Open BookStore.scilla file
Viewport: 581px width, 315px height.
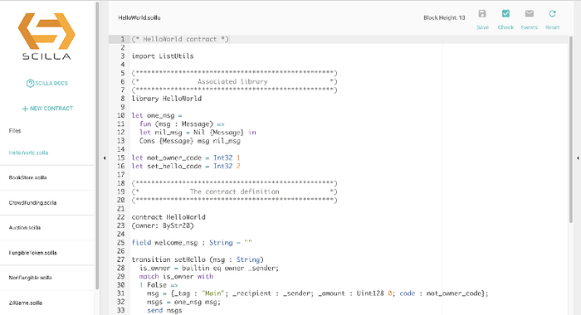27,177
